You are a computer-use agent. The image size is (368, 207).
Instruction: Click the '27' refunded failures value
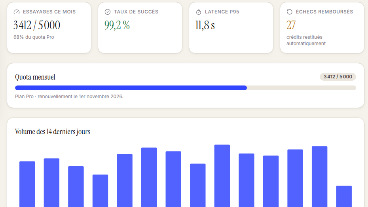pyautogui.click(x=291, y=25)
